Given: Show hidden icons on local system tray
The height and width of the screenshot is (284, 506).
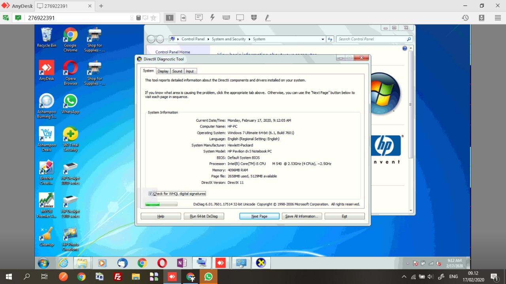Looking at the screenshot, I should coord(404,276).
